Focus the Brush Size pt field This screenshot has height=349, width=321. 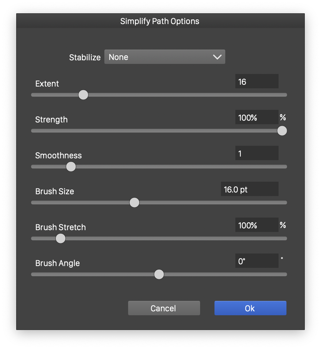click(x=249, y=189)
